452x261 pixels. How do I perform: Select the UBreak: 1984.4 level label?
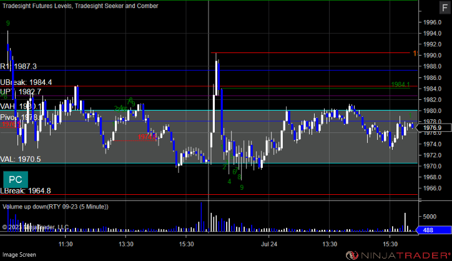click(26, 82)
